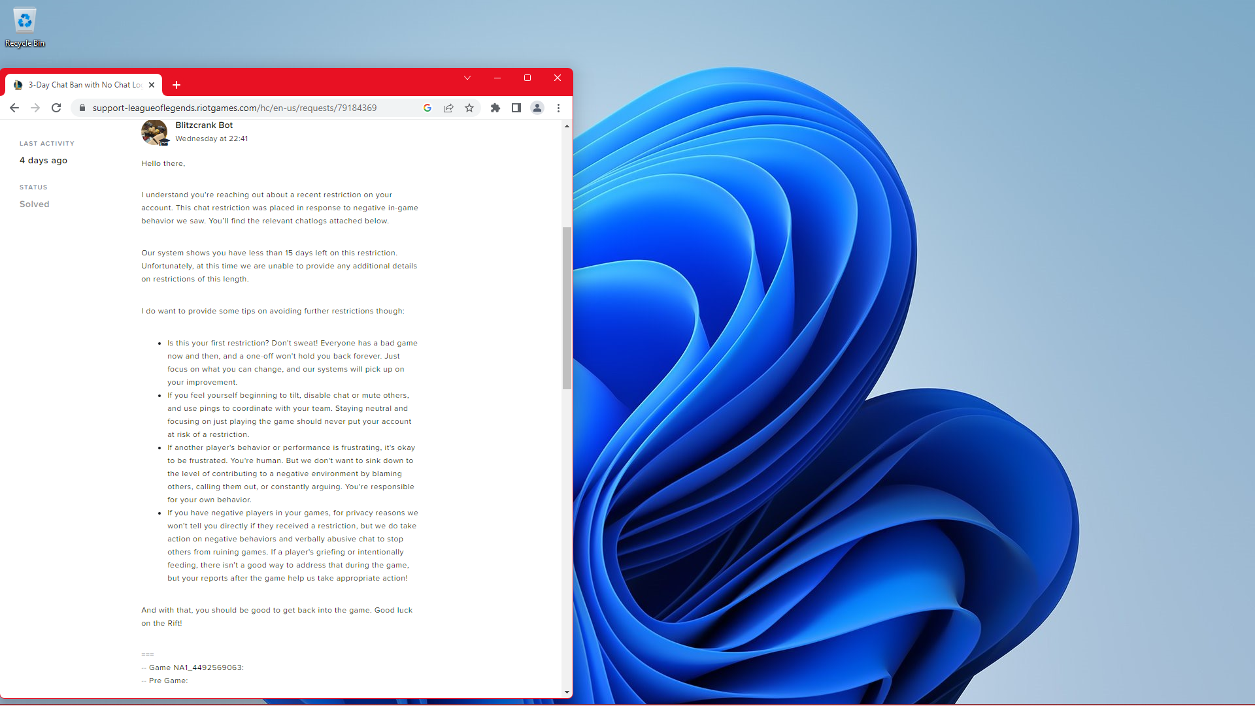Click the 'Game NA1_4492569063' line

196,667
